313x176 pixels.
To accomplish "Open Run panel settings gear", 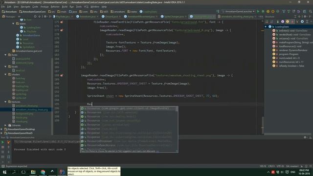I will pyautogui.click(x=305, y=137).
